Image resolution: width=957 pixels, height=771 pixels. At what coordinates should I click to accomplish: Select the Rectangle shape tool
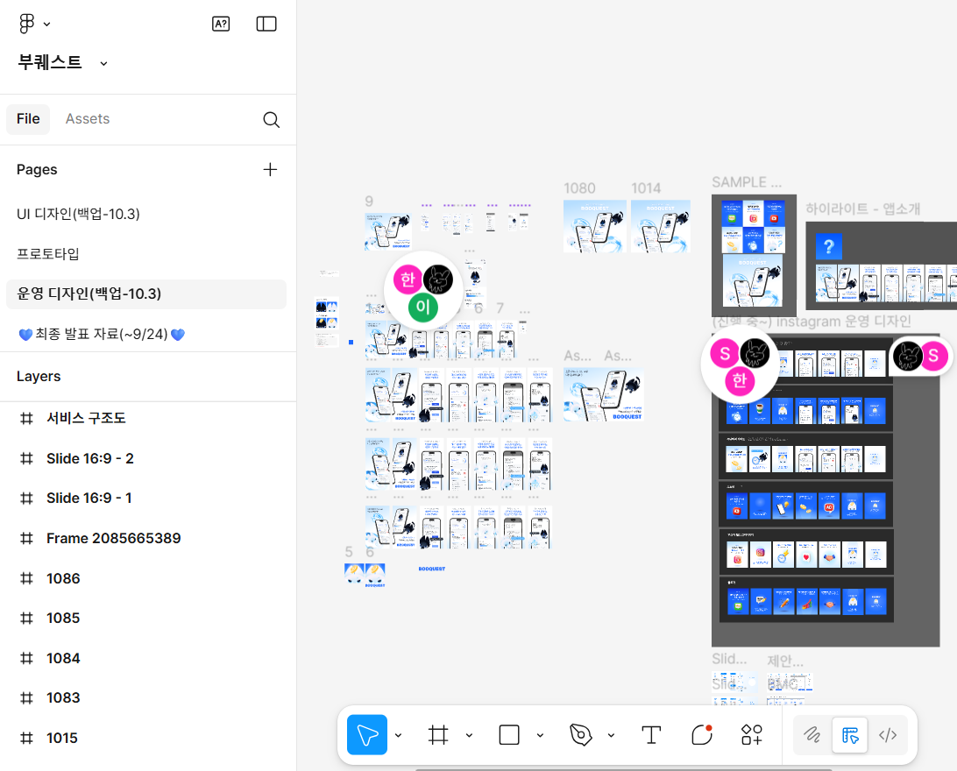[x=509, y=734]
